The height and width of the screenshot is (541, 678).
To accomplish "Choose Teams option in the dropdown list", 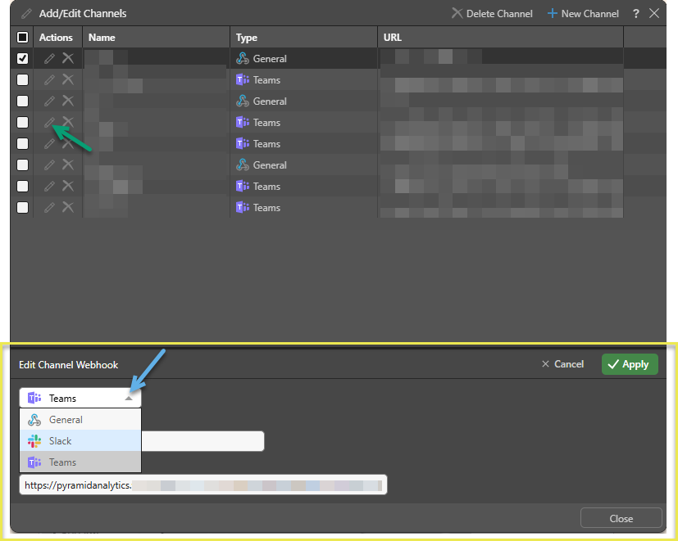I will tap(62, 462).
